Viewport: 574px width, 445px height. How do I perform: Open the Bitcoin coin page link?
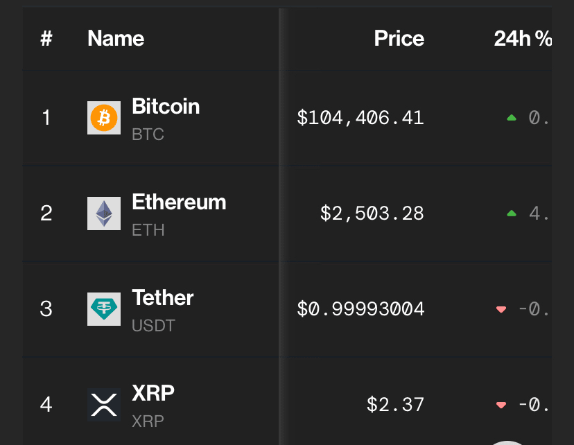click(x=166, y=107)
